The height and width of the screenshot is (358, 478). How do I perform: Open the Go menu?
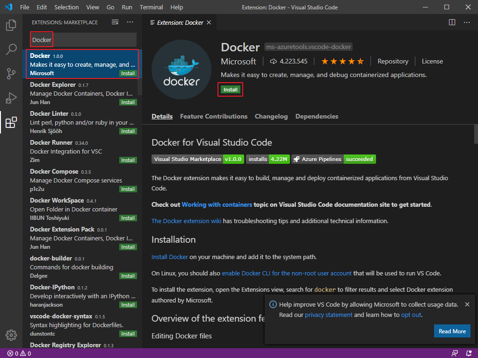(110, 7)
